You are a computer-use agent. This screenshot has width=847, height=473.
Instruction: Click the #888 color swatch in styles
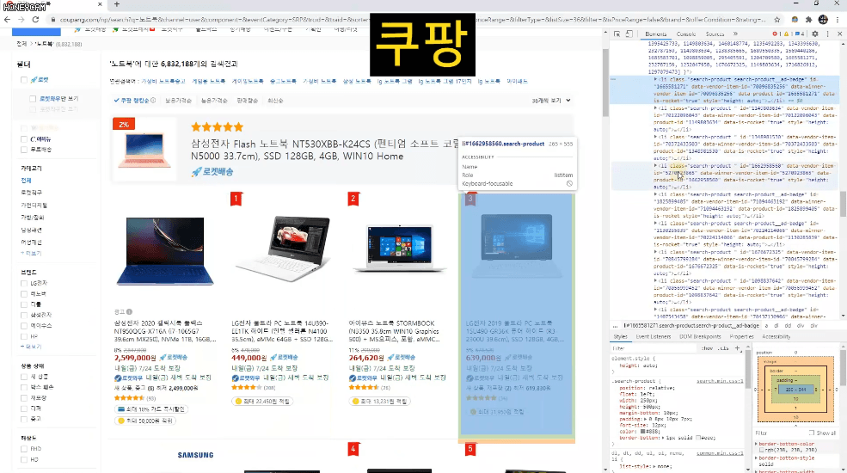click(642, 432)
